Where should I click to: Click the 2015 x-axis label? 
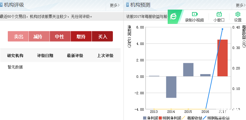(188, 112)
